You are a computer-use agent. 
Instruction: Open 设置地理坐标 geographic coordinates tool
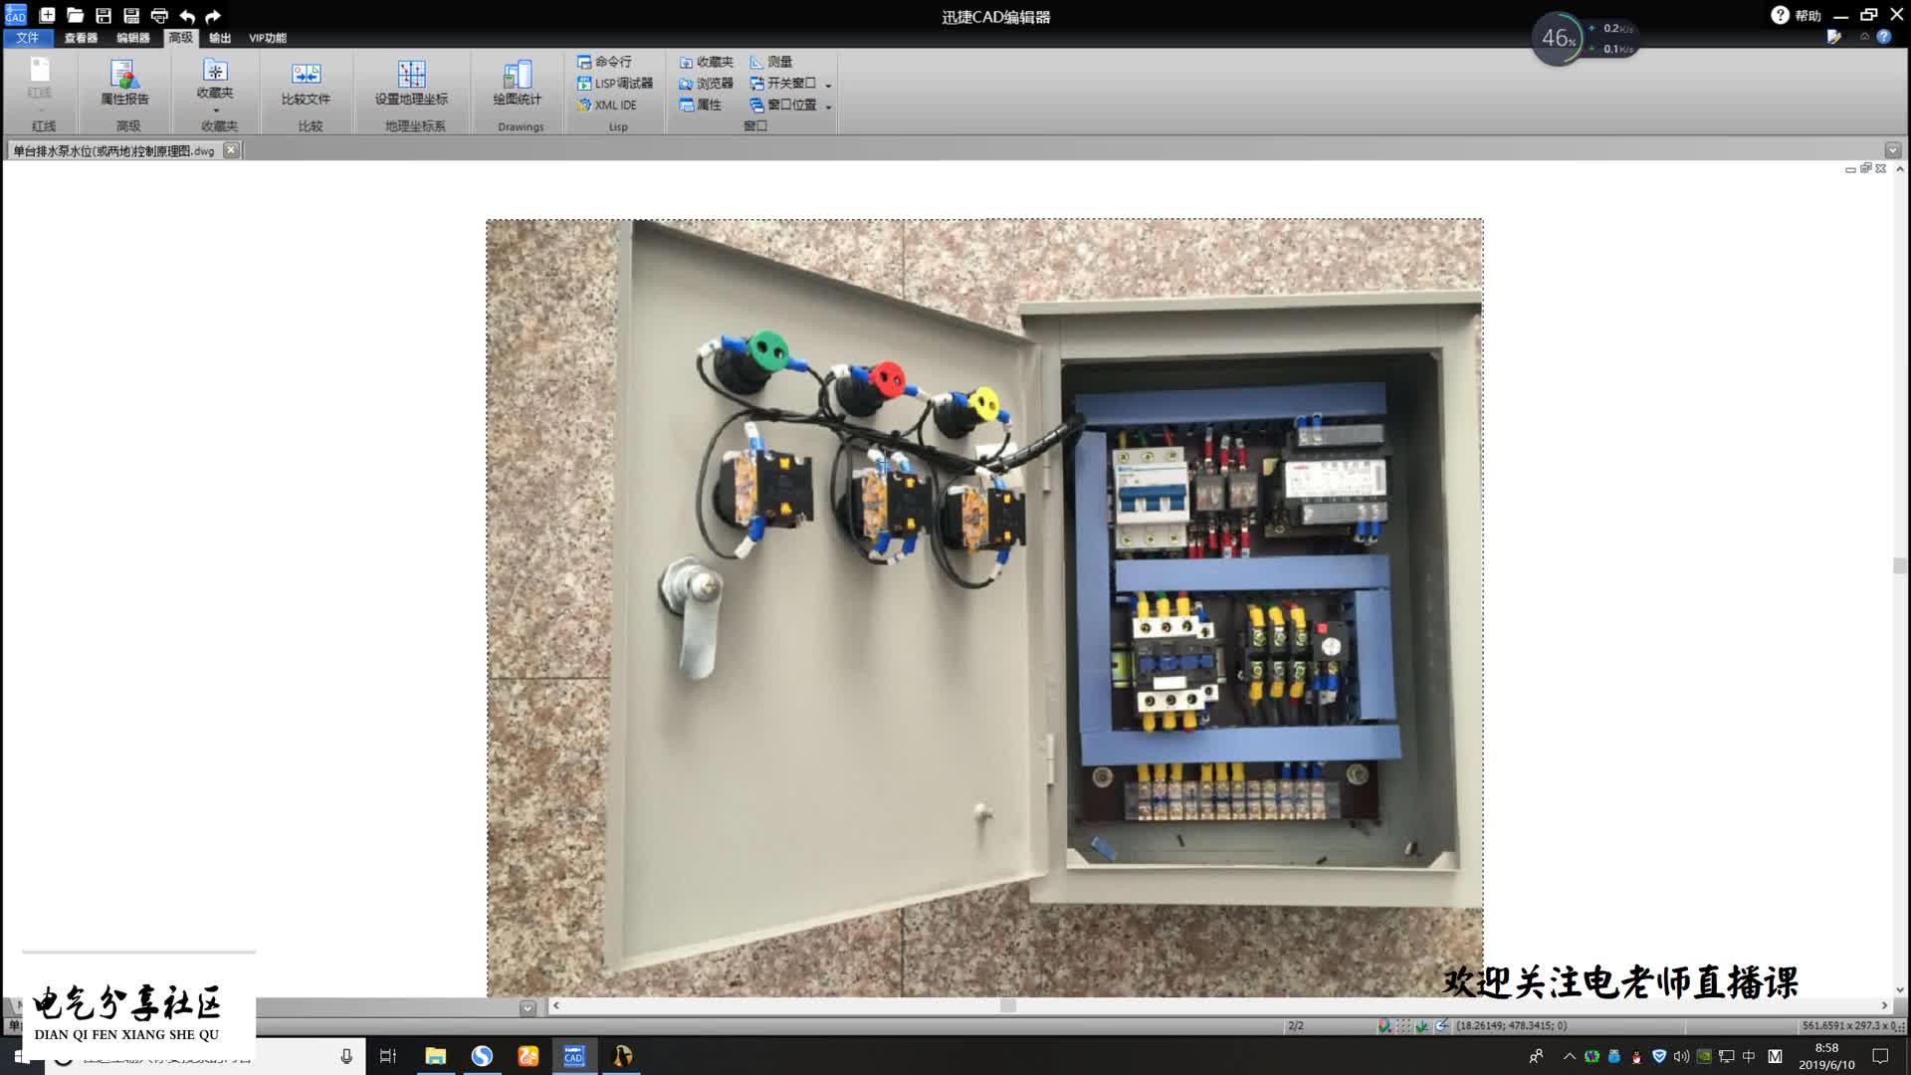tap(411, 82)
